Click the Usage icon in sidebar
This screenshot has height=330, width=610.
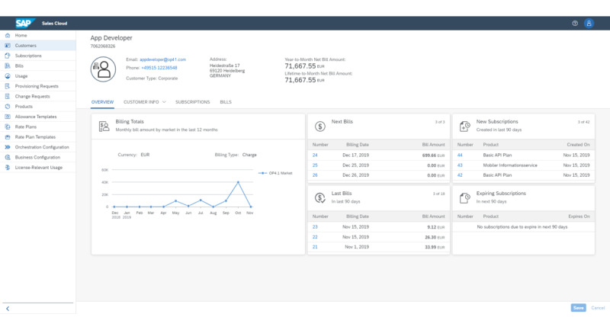tap(8, 76)
